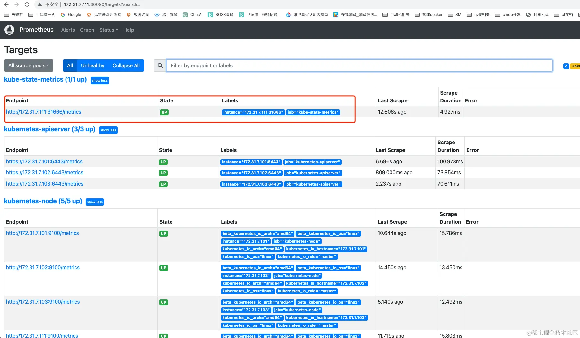
Task: Click the UP badge for 172.31.7.111:31666
Action: coord(164,112)
